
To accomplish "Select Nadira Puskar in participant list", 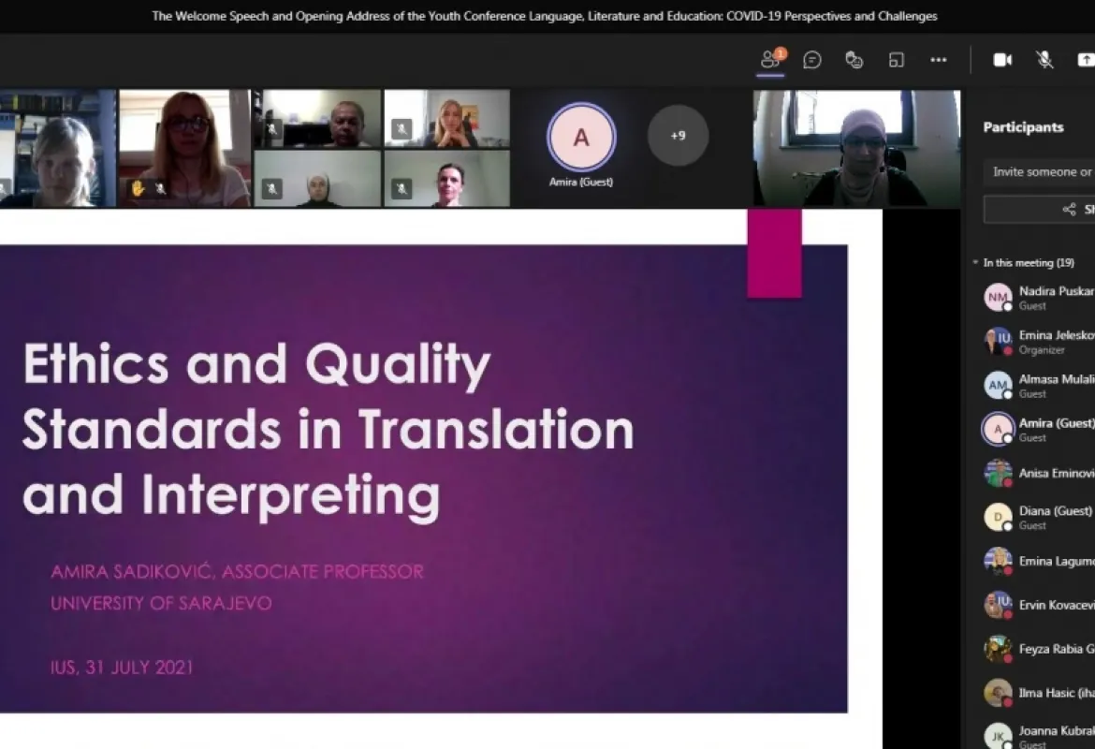I will 1039,298.
